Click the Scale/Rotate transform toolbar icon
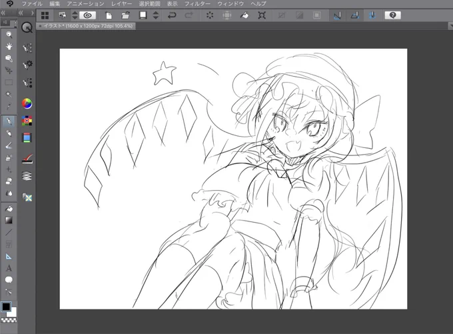 pyautogui.click(x=262, y=15)
